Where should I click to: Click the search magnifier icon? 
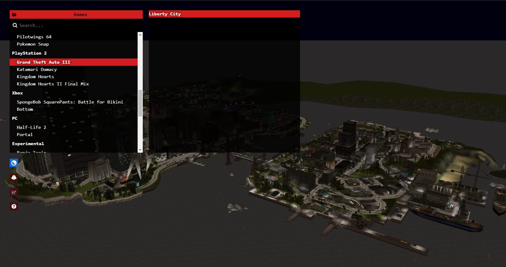tap(15, 25)
